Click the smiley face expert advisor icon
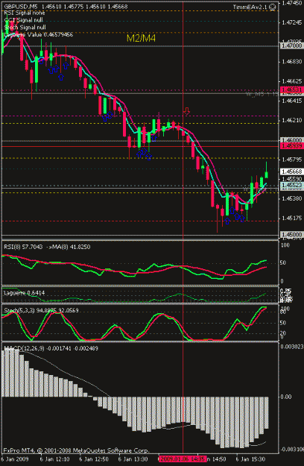This screenshot has height=466, width=304. [272, 7]
